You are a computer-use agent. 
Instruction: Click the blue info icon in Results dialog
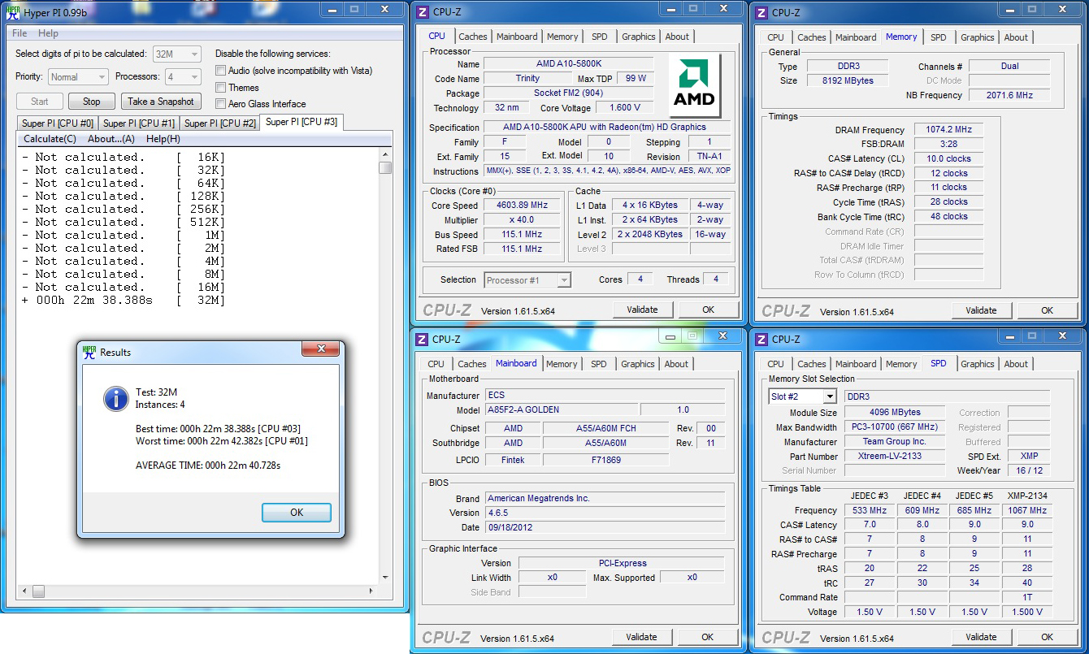point(116,398)
